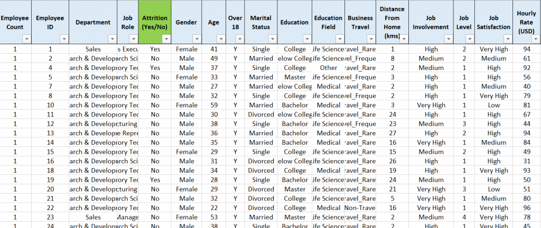The image size is (541, 228).
Task: Expand the Education Field filter arrow
Action: pos(339,38)
